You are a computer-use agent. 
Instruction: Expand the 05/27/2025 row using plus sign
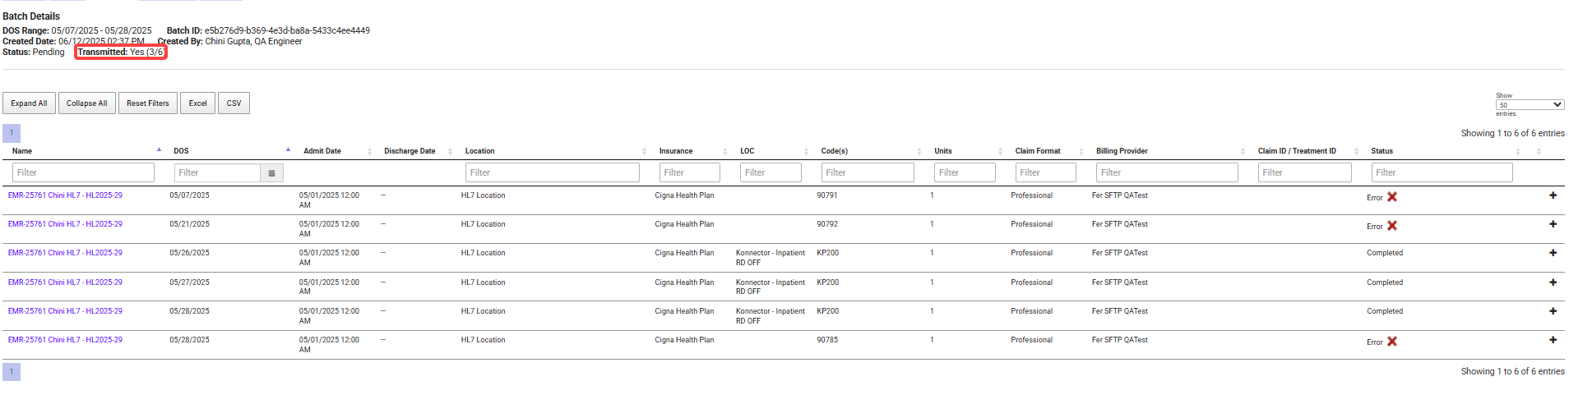point(1553,282)
